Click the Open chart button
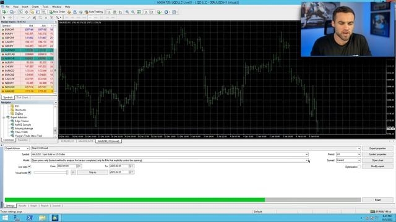Viewport: 396px width, 222px height. 377,160
